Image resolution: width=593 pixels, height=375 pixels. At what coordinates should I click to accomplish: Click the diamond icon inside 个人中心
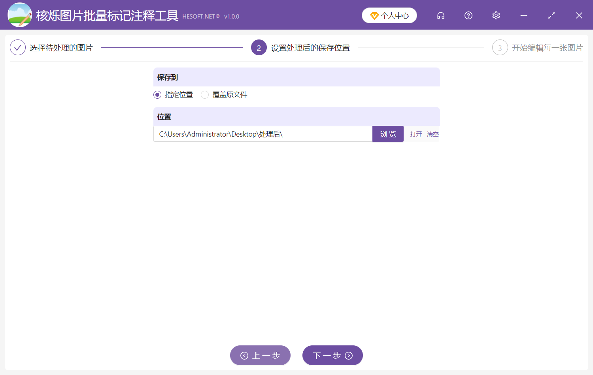(374, 15)
